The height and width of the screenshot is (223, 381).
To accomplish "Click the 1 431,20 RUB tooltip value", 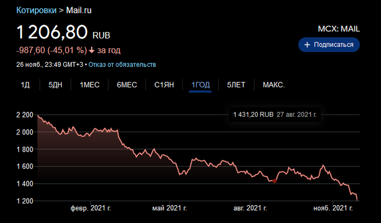I will (253, 114).
